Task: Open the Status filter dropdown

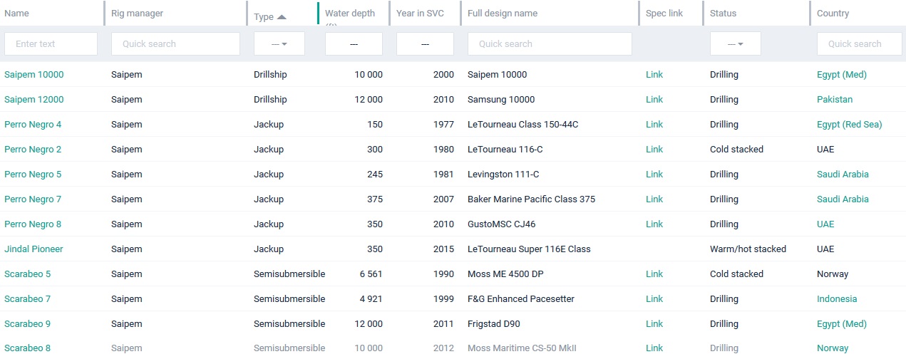Action: click(x=735, y=44)
